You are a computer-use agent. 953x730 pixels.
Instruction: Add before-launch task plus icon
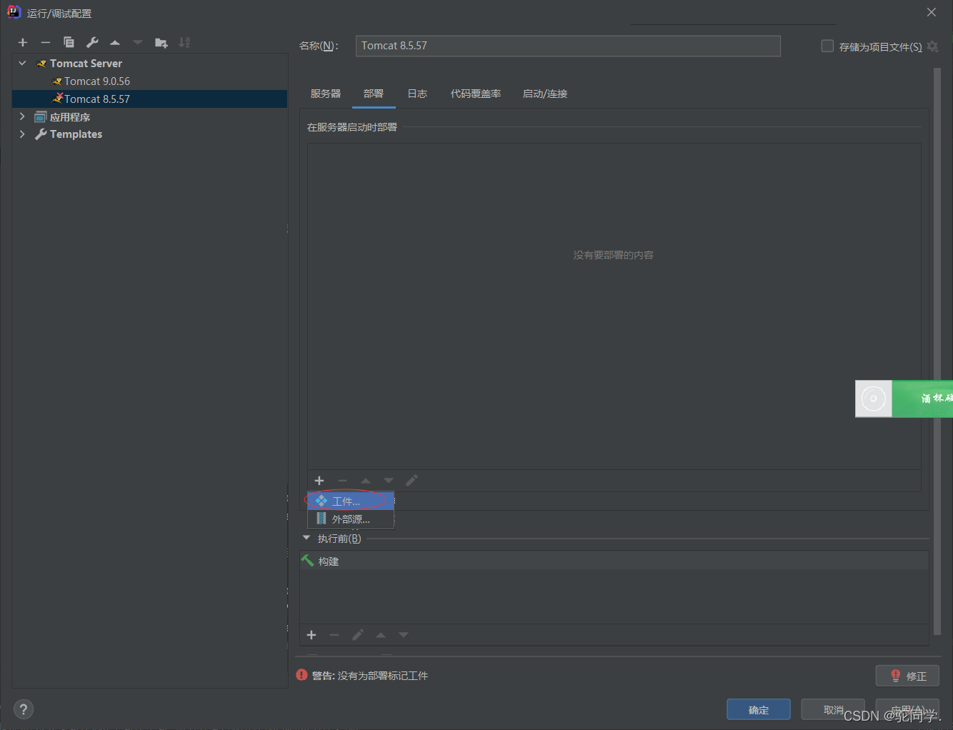(311, 635)
